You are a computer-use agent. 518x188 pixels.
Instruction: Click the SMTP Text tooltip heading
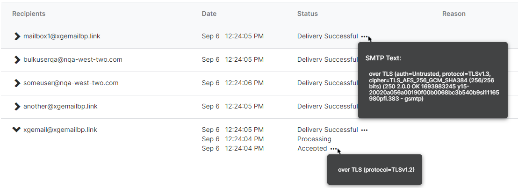(x=383, y=58)
